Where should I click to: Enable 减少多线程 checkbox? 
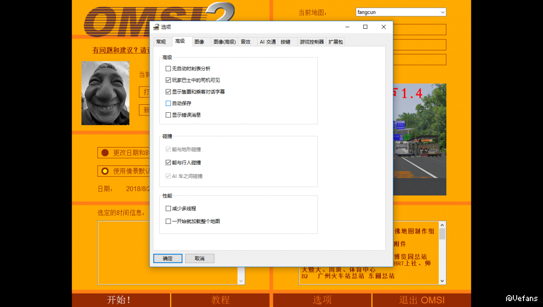(x=168, y=209)
